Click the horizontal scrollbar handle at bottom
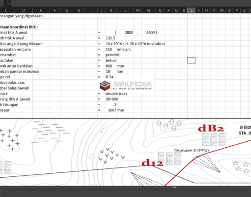Screen dimensions: 251x197 (174, 187)
